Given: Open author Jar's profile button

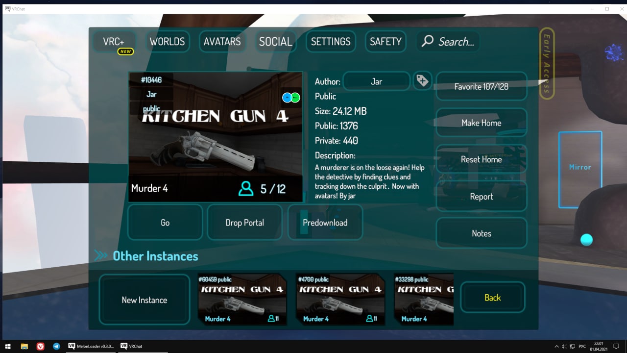Looking at the screenshot, I should 376,81.
